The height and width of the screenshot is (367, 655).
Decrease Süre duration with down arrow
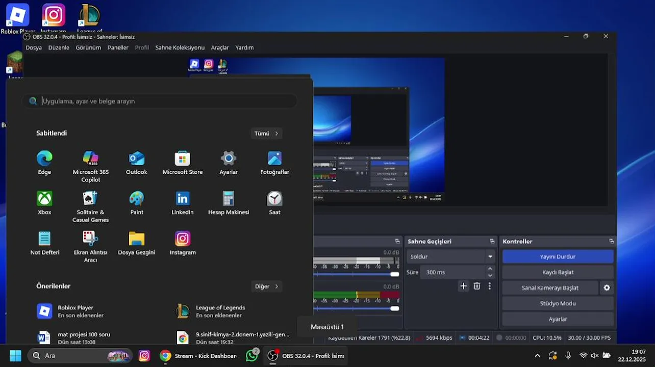pyautogui.click(x=490, y=275)
